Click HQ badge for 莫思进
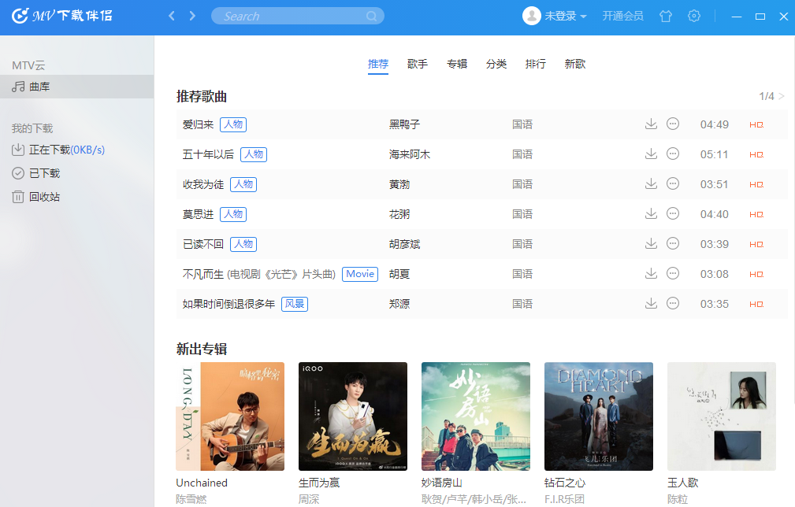795x507 pixels. [x=756, y=214]
